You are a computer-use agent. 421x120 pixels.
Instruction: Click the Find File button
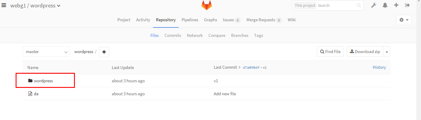(330, 52)
